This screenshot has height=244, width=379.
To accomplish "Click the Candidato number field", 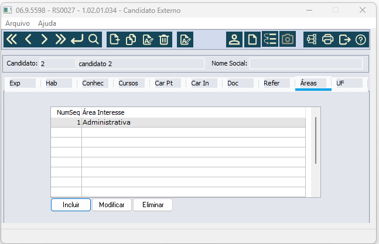I will [x=58, y=64].
